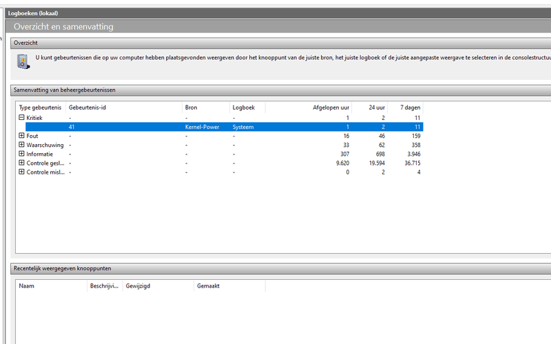The height and width of the screenshot is (344, 551).
Task: Collapse Recentelijk weergegeven knooppunten section header
Action: click(x=281, y=268)
